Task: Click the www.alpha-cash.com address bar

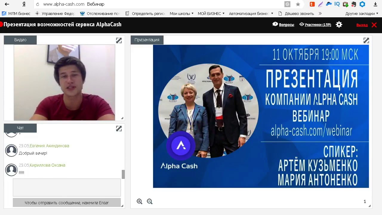Action: point(64,4)
